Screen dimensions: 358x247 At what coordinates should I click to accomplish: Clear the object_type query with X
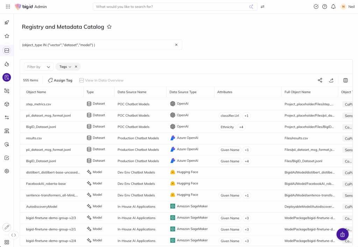176,45
